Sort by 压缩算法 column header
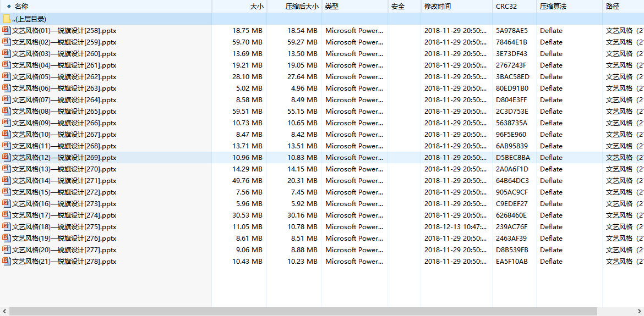The image size is (644, 316). (x=570, y=6)
